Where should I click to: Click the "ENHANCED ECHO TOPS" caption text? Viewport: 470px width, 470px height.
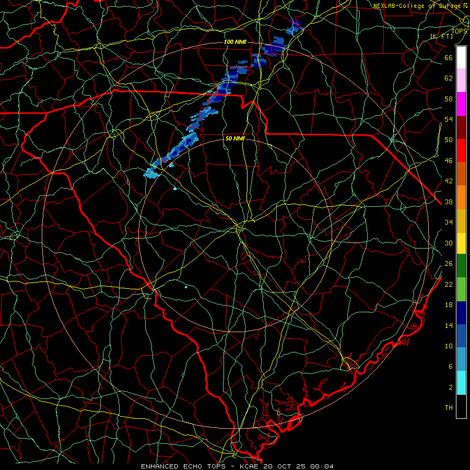[x=183, y=466]
